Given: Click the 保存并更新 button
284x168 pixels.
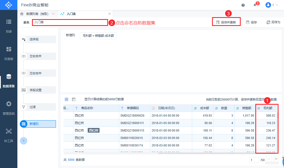Looking at the screenshot, I should pyautogui.click(x=226, y=22).
